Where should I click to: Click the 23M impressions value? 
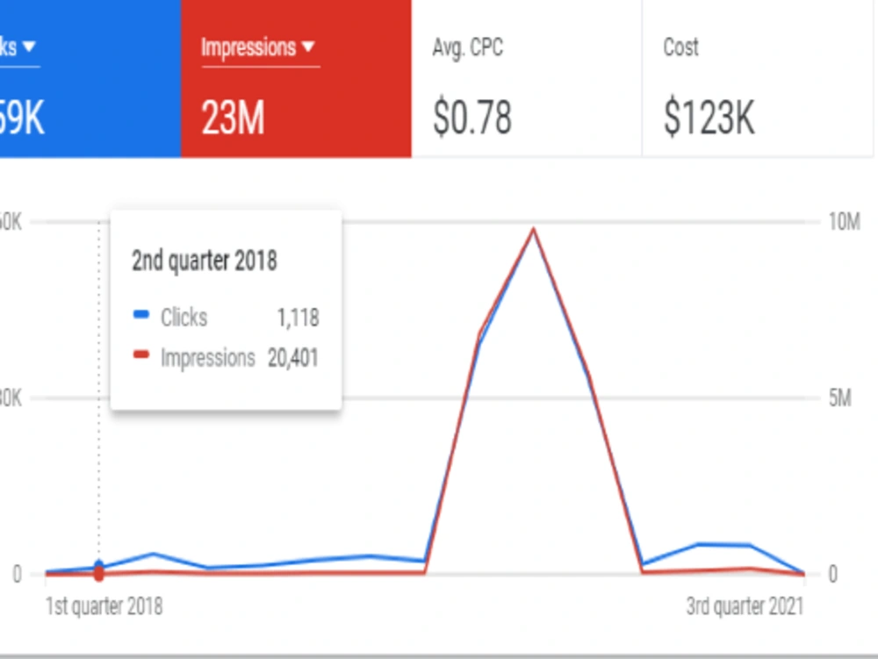[x=233, y=118]
